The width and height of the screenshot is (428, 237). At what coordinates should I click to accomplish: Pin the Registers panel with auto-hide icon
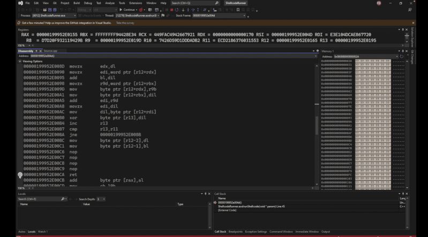403,29
